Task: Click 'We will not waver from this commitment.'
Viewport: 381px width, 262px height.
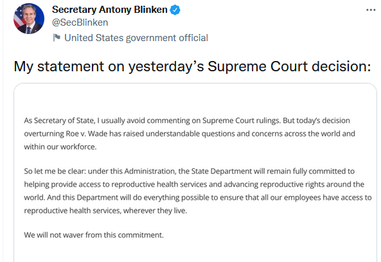Action: click(x=94, y=235)
